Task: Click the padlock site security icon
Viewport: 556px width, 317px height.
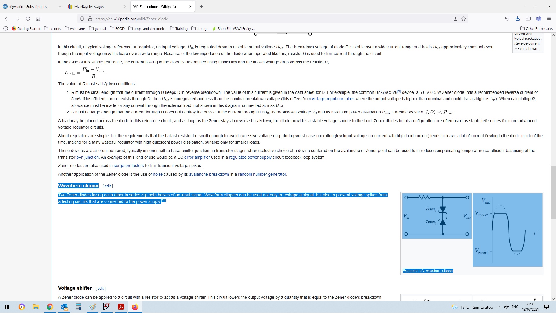Action: click(90, 19)
